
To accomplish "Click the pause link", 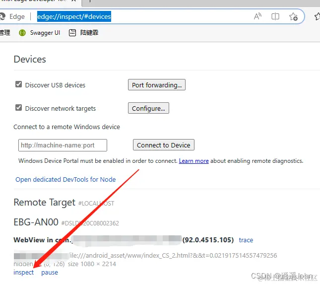I will (50, 273).
